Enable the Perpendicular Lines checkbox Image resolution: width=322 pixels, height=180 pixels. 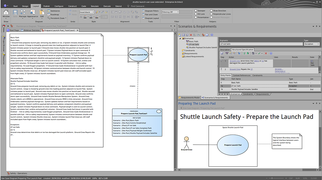(x=211, y=14)
